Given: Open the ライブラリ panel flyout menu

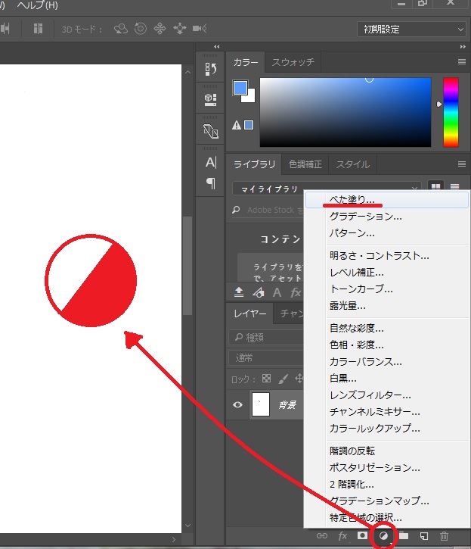Looking at the screenshot, I should (462, 164).
